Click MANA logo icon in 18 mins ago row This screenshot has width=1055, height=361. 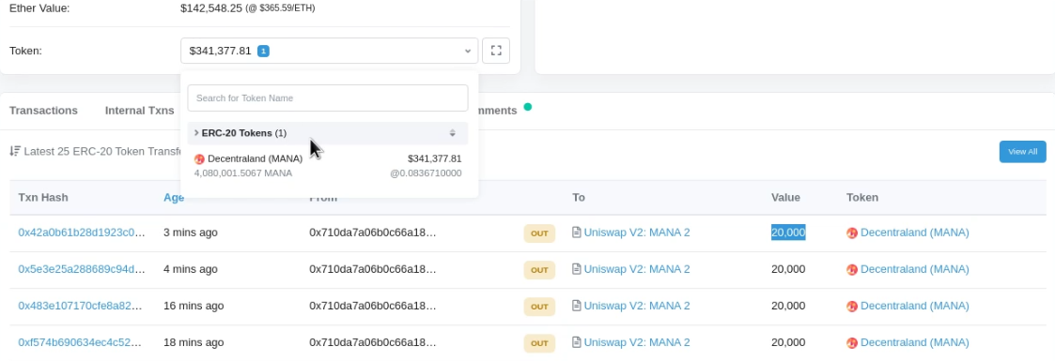pos(852,343)
